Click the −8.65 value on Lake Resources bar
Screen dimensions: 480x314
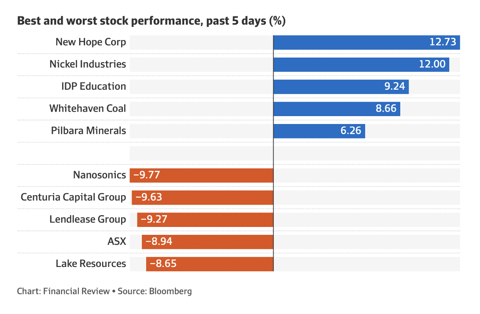pos(163,263)
